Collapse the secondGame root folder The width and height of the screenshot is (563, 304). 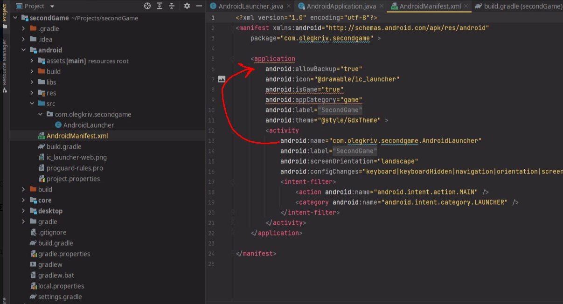click(x=15, y=18)
